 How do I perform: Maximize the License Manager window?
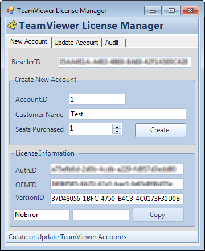pyautogui.click(x=171, y=11)
